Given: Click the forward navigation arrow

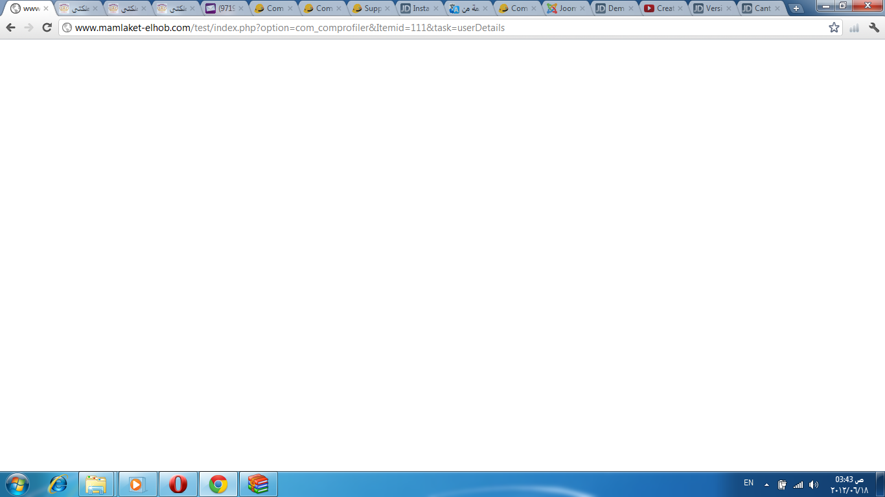Looking at the screenshot, I should (29, 28).
